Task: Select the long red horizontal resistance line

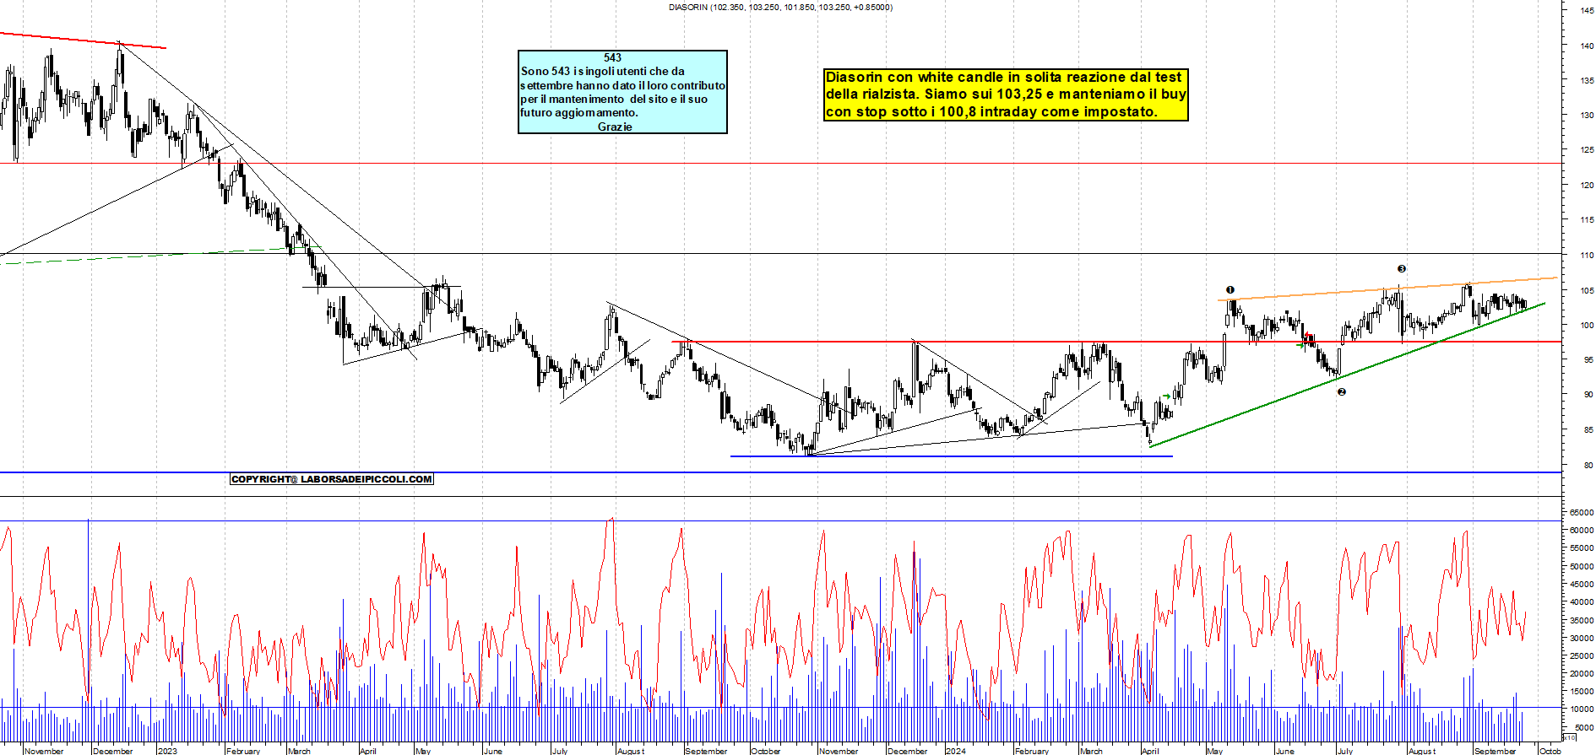Action: click(1116, 342)
